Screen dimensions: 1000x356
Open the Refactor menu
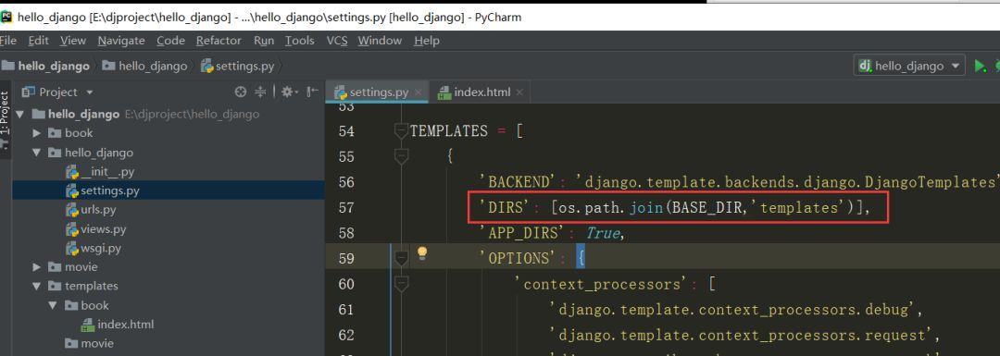[219, 41]
